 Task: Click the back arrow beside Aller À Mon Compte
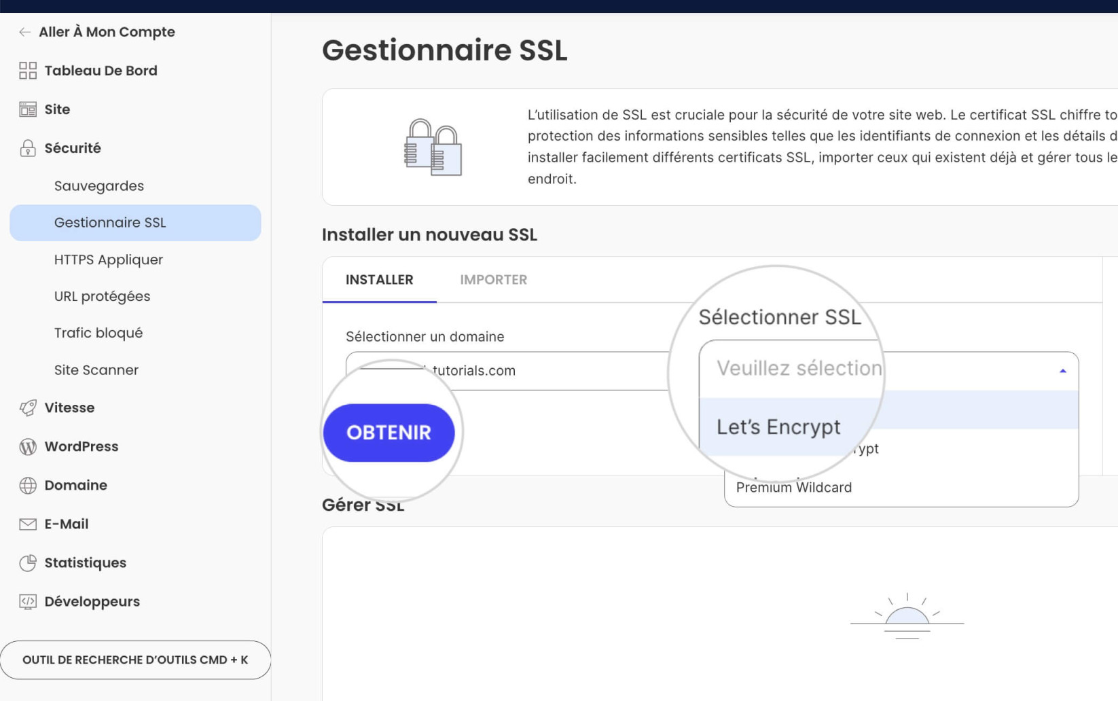point(25,32)
